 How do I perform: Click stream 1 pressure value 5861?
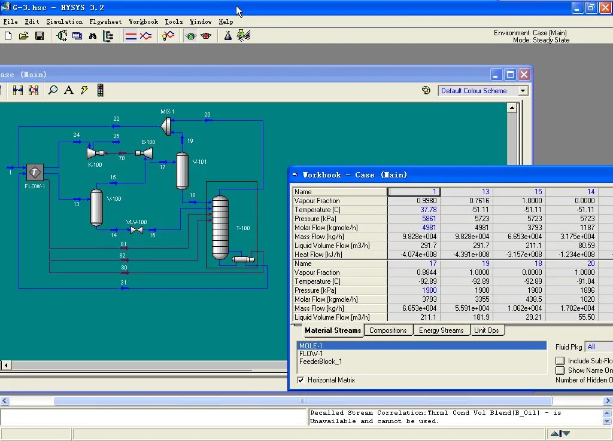click(414, 219)
